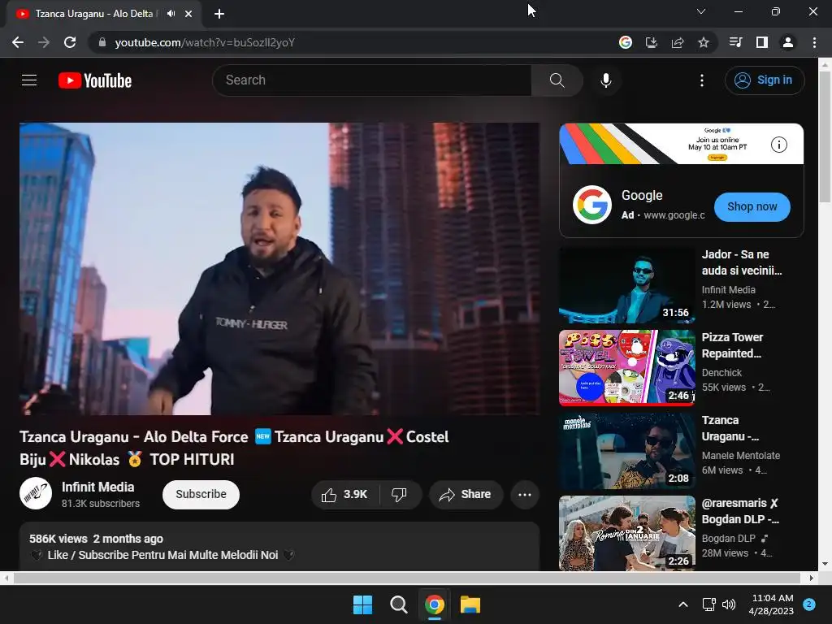
Task: Open Denchick channel name
Action: (721, 372)
